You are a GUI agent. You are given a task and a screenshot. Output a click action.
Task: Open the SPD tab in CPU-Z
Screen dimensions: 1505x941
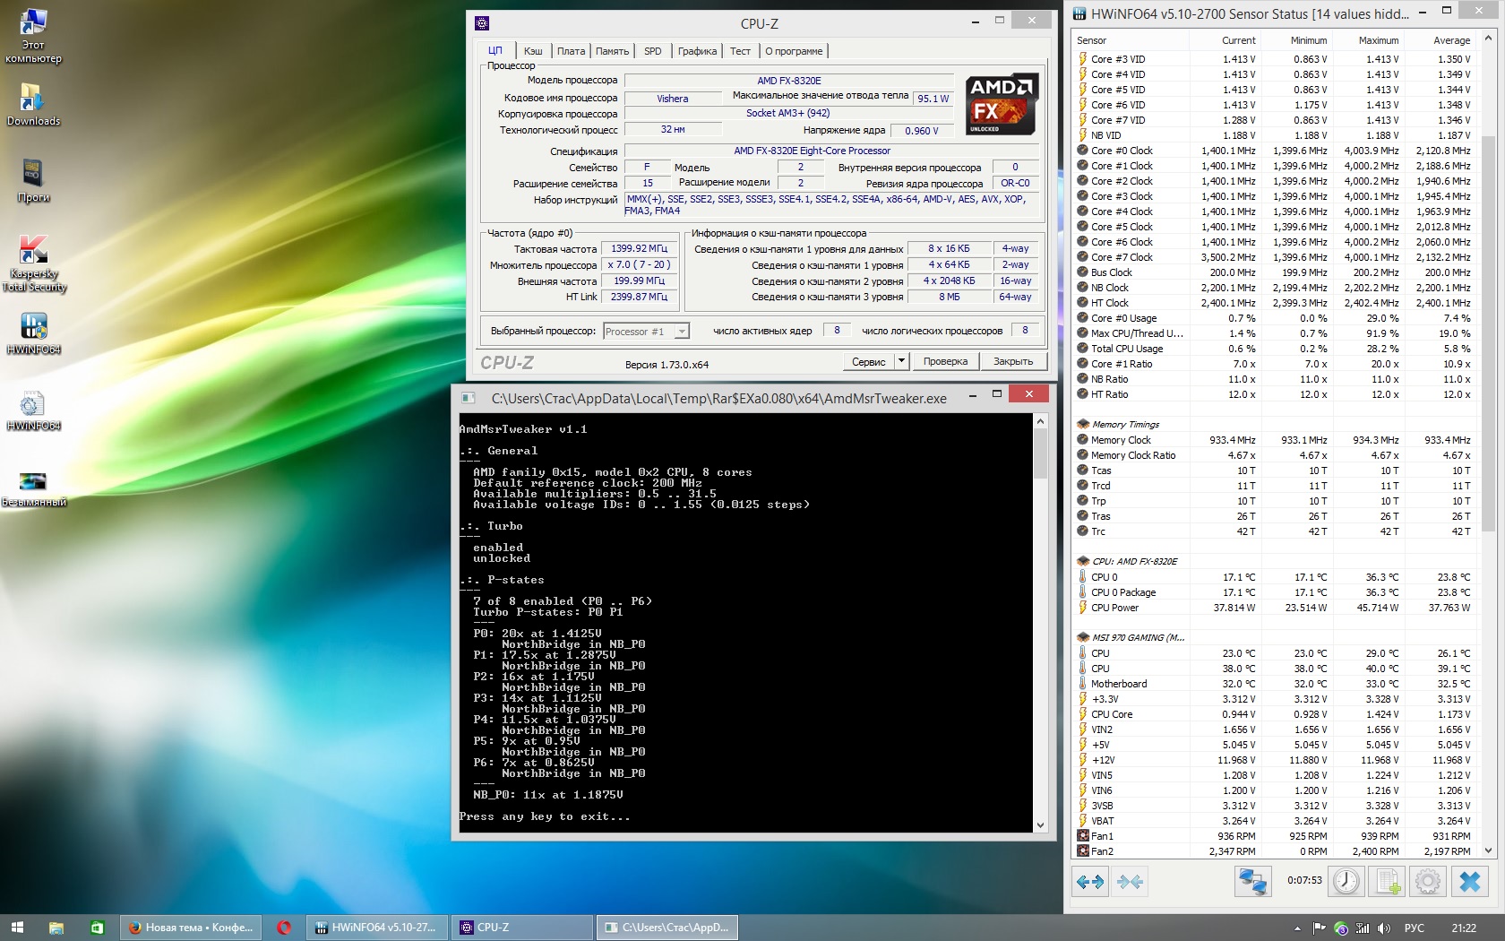(653, 51)
